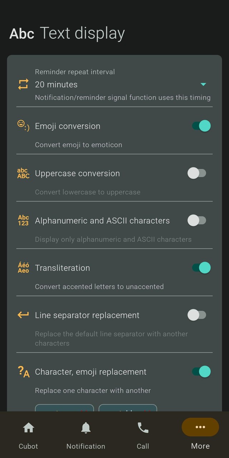Expand the reminder interval dropdown arrow

point(203,84)
